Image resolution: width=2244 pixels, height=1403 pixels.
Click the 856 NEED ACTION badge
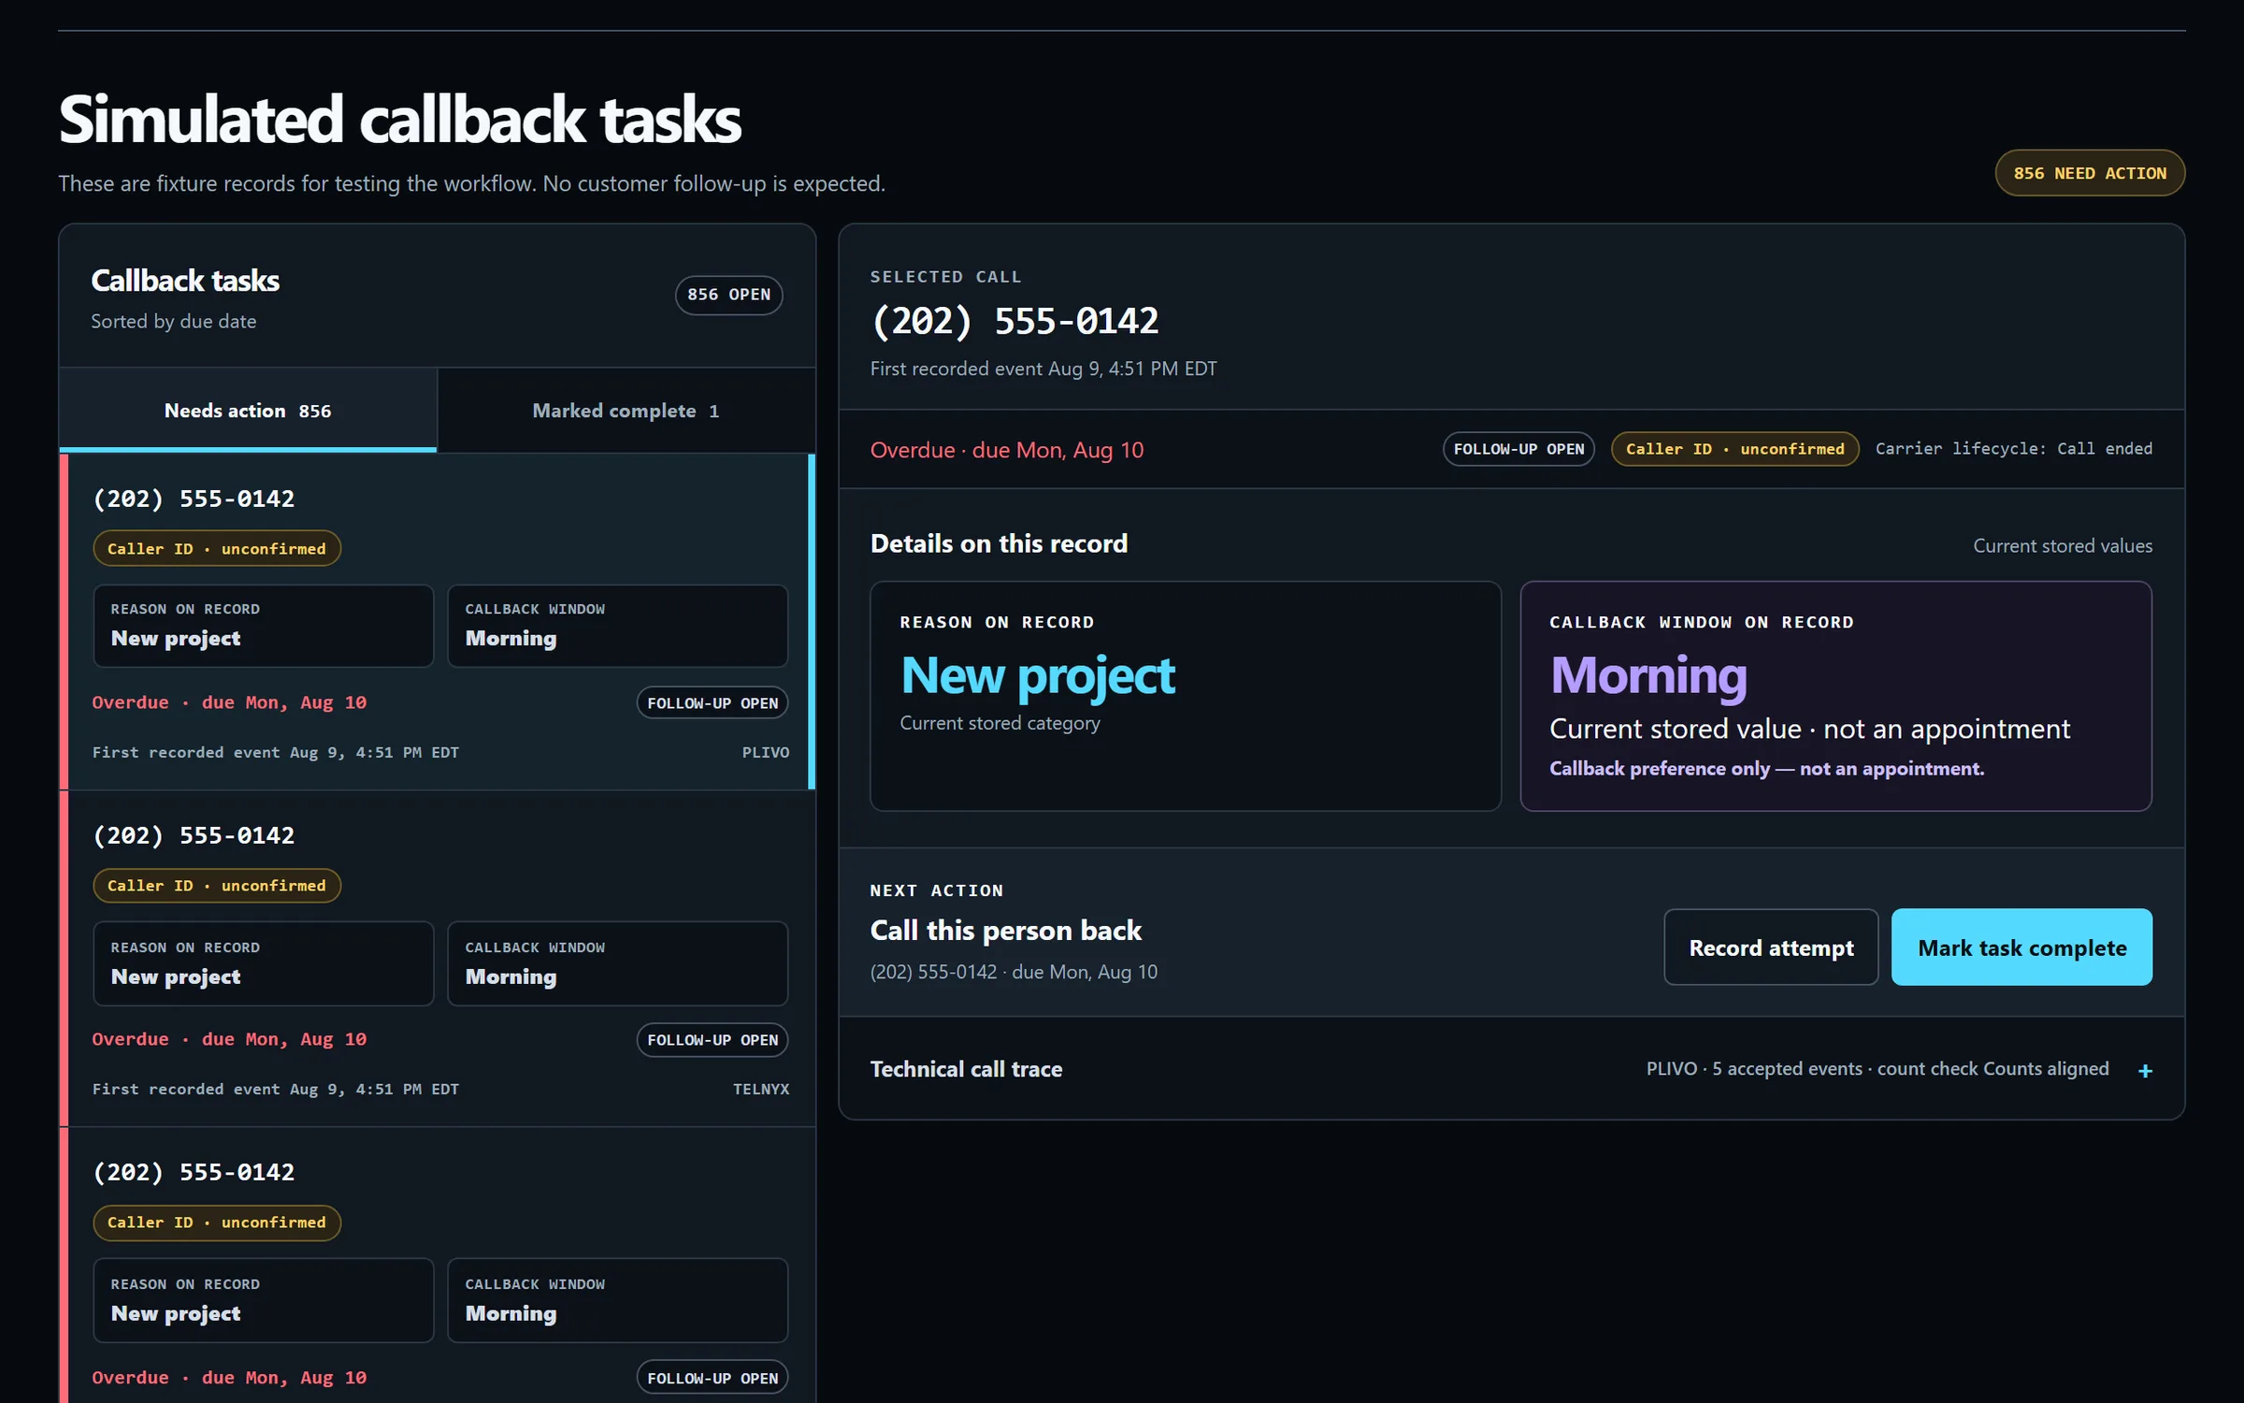(x=2089, y=173)
